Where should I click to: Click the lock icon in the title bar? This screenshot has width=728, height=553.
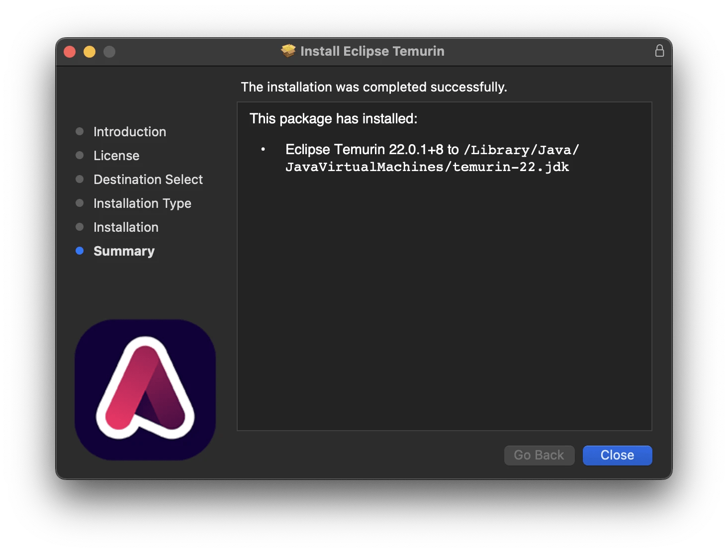[x=659, y=51]
